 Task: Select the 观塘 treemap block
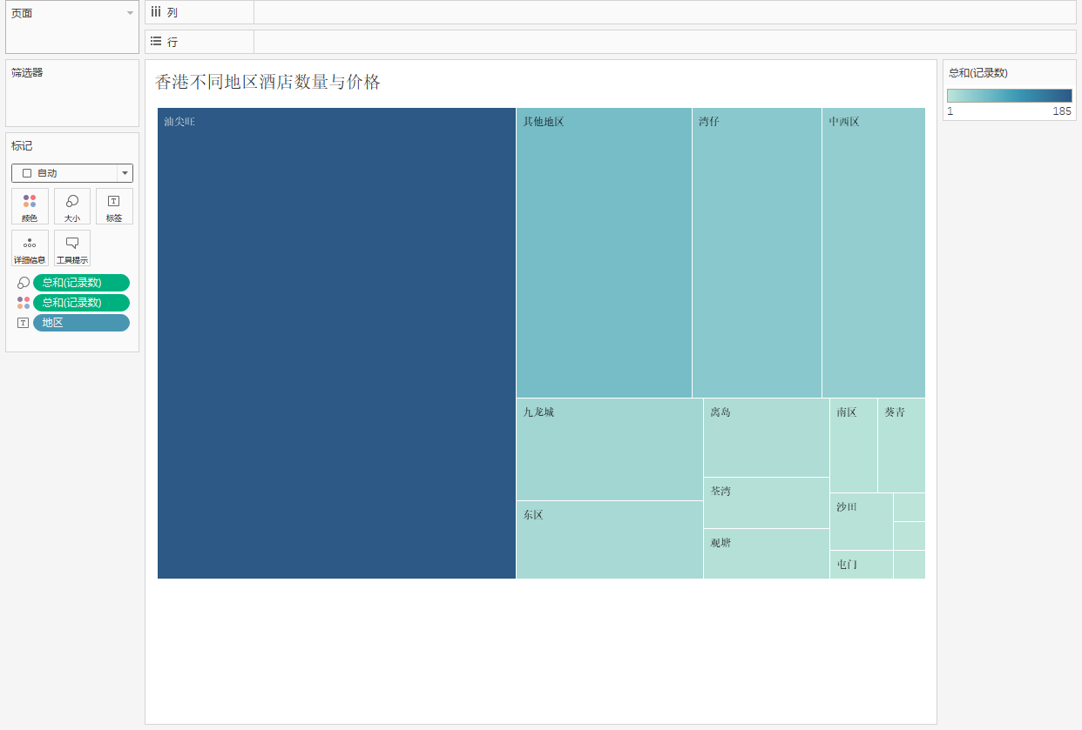[767, 553]
